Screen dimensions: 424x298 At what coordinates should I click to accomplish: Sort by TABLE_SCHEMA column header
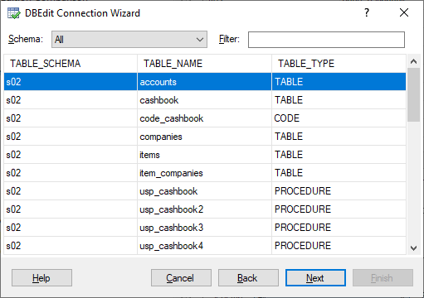tap(71, 64)
